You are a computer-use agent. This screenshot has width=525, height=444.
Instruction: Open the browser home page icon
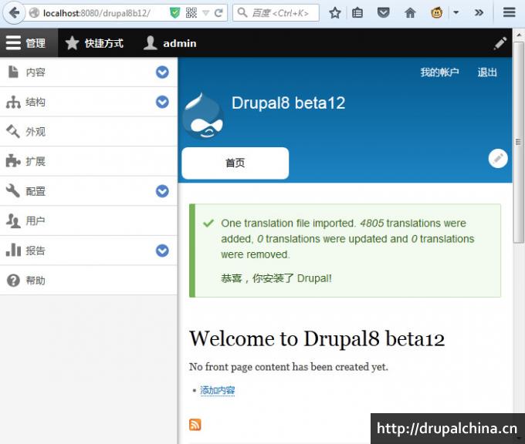pyautogui.click(x=410, y=13)
